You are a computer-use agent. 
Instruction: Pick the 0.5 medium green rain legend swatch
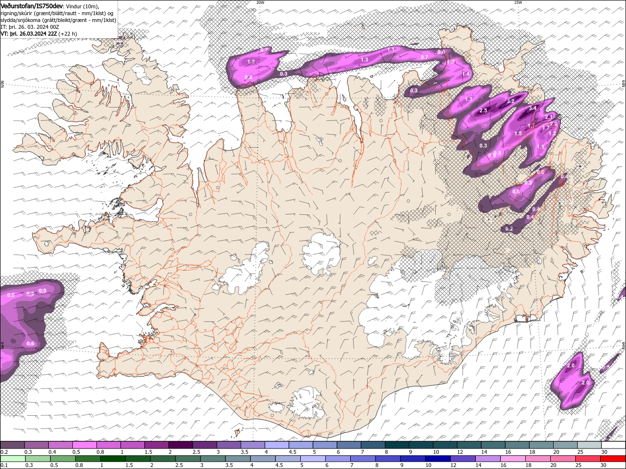tap(63, 459)
